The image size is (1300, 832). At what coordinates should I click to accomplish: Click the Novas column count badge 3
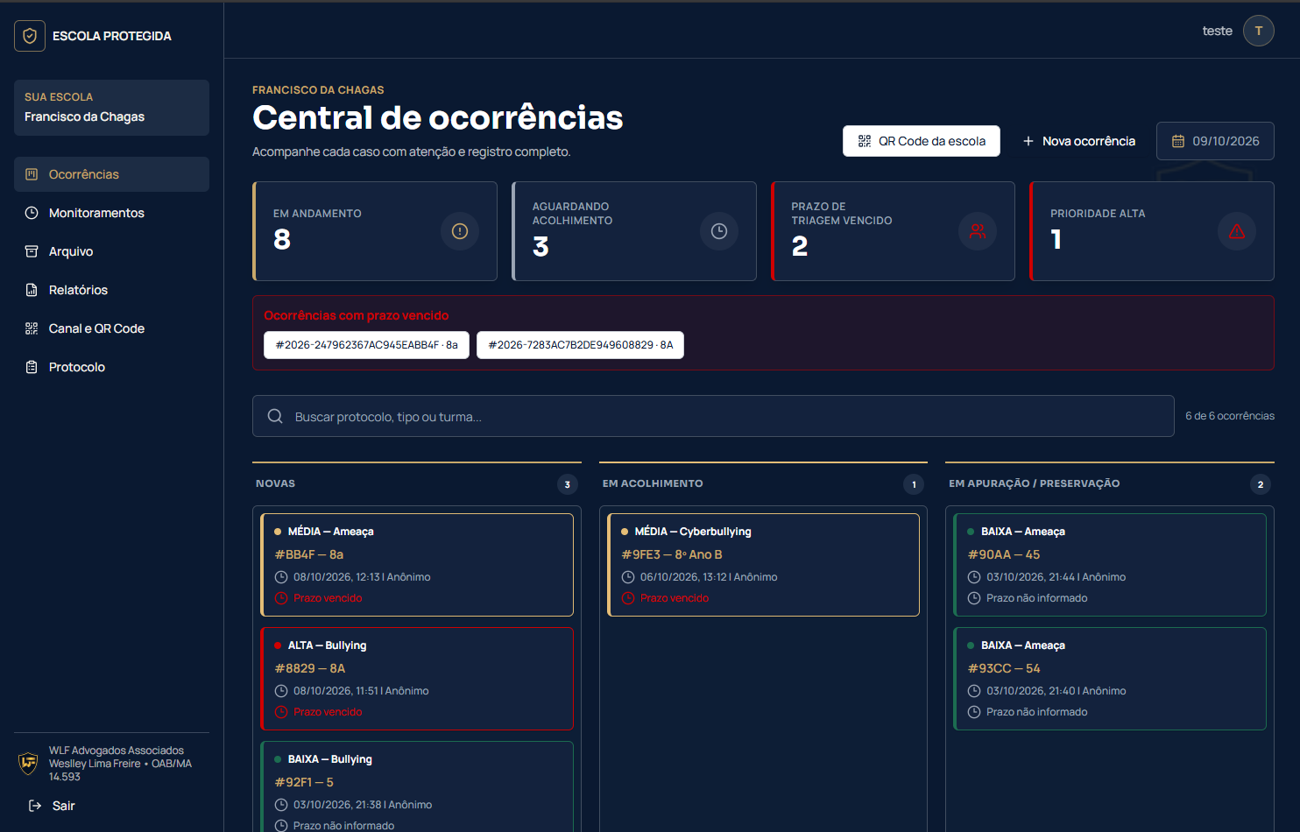568,484
